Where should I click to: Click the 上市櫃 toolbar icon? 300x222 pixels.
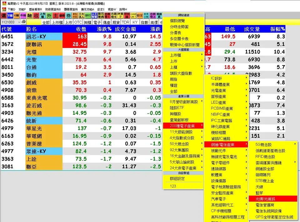43,16
